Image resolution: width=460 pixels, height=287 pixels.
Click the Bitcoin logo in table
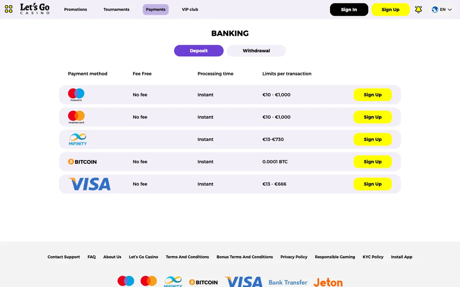pos(82,162)
